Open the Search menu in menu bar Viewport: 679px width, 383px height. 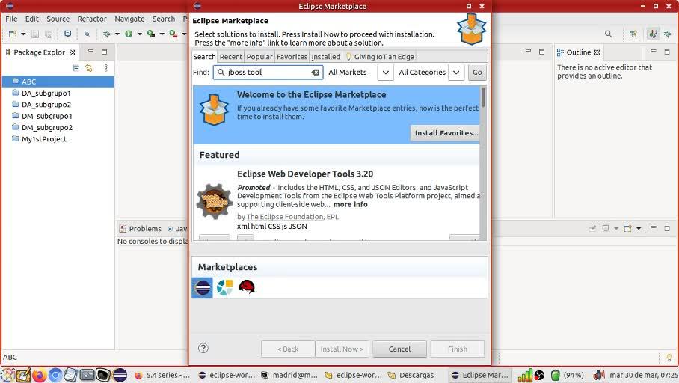pyautogui.click(x=164, y=19)
